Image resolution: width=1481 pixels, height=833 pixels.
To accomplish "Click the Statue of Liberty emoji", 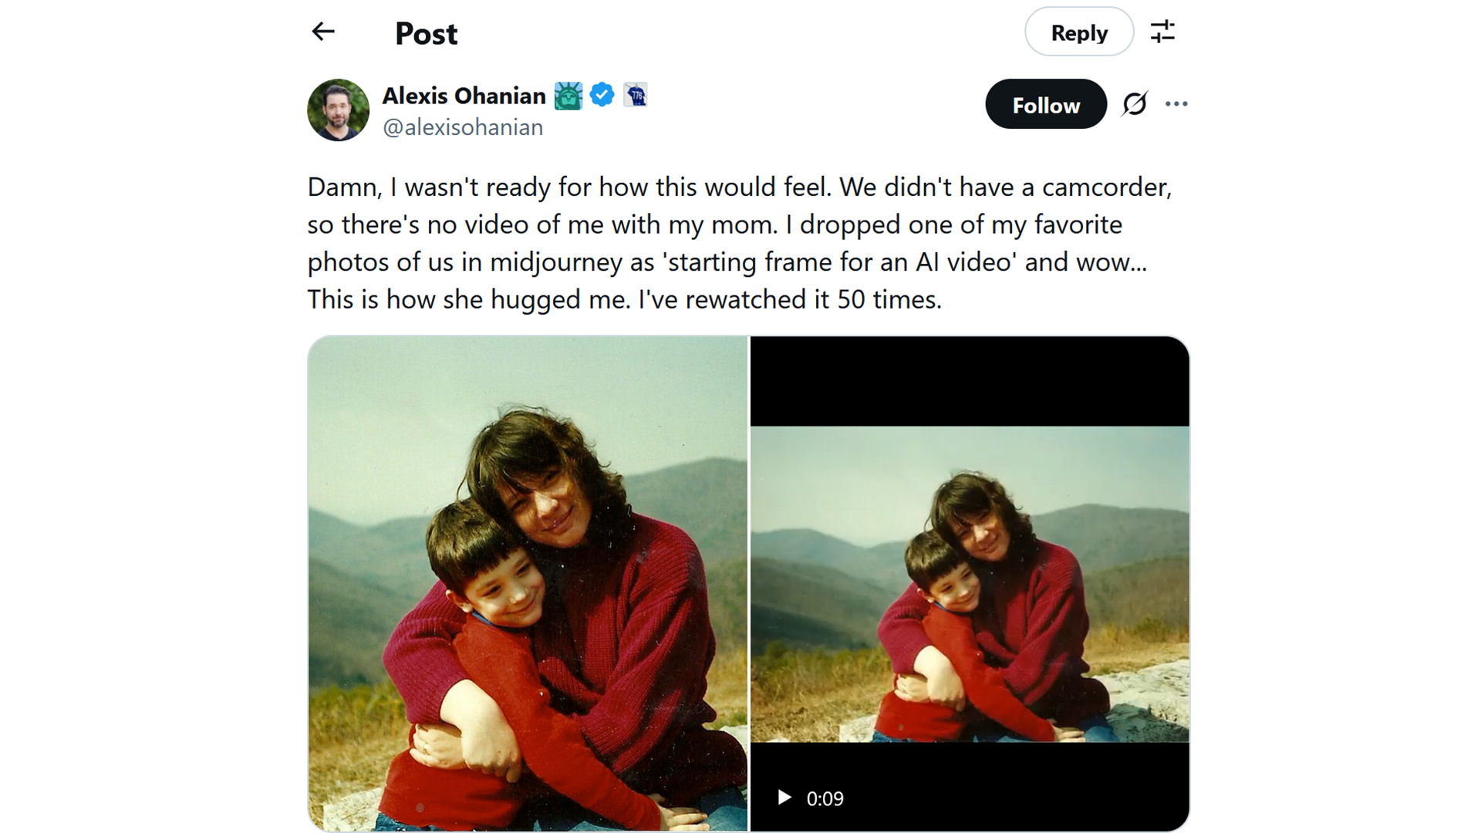I will [568, 96].
